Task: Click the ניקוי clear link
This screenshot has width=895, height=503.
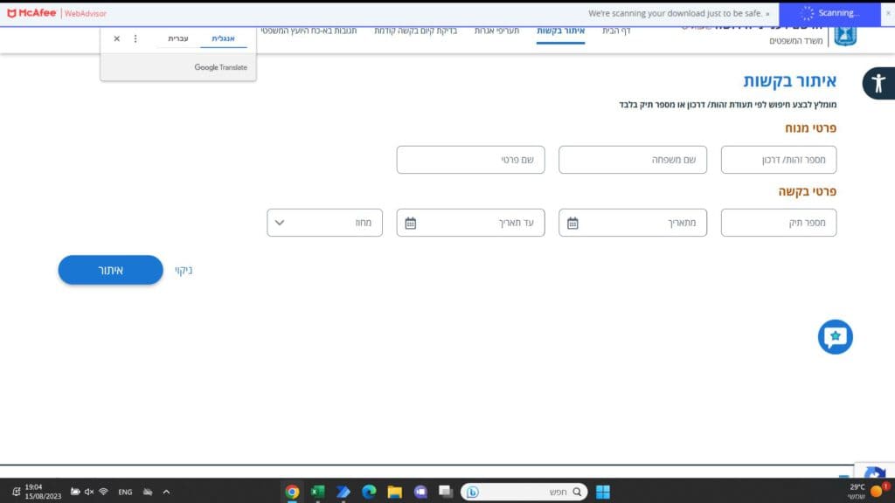Action: point(184,271)
